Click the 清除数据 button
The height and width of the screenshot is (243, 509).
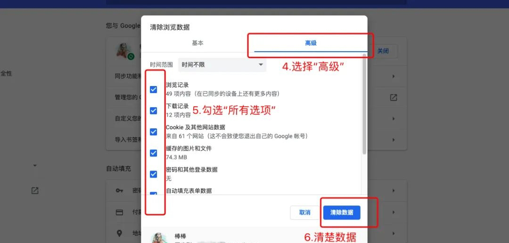point(342,212)
